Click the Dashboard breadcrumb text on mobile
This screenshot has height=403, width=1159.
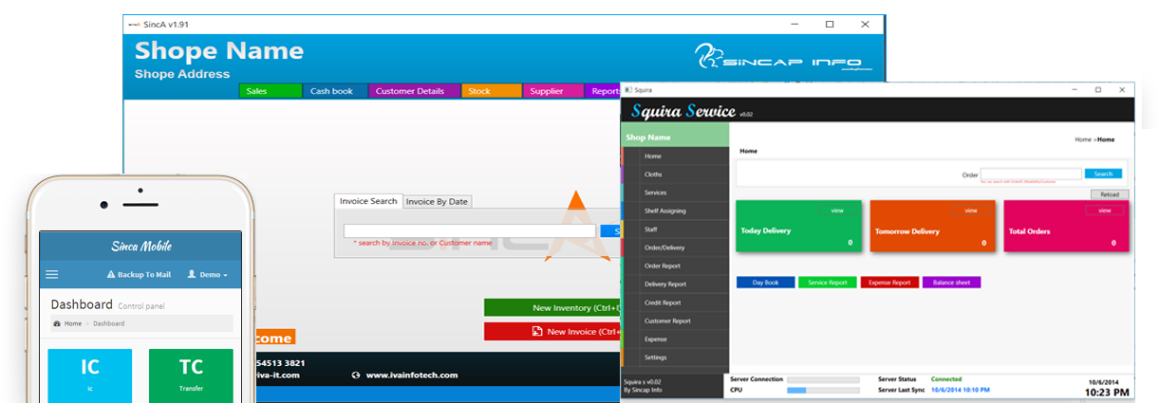(108, 323)
